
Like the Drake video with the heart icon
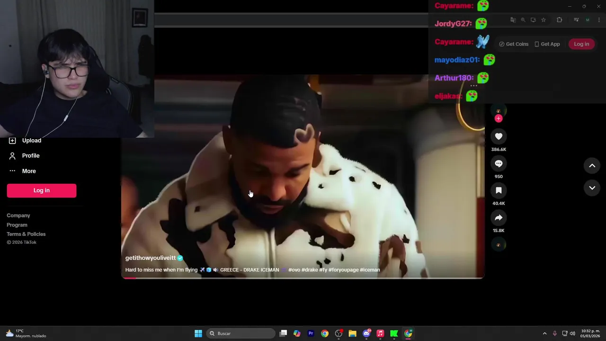click(499, 136)
